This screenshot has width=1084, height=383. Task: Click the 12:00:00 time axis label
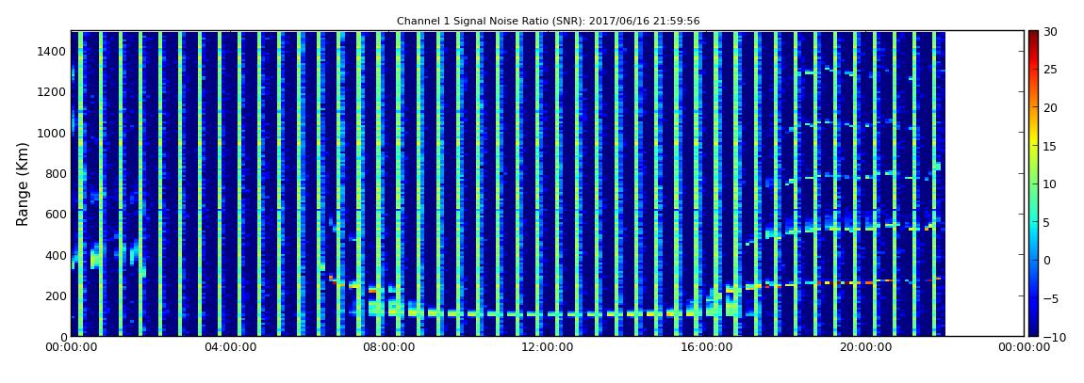point(547,348)
